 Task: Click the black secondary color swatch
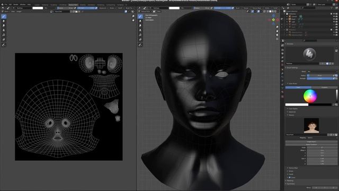point(320,105)
